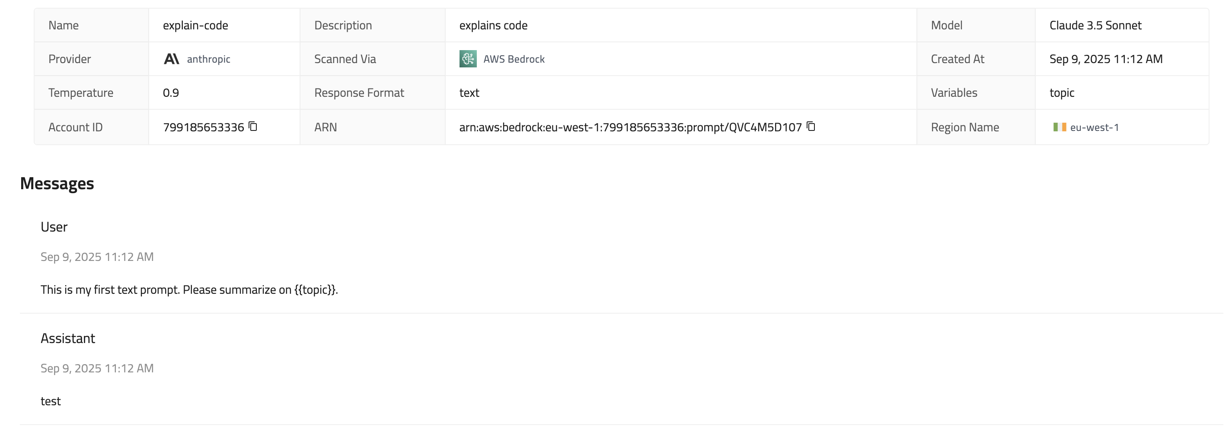Viewport: 1232px width, 432px height.
Task: Click the Messages section heading
Action: (x=57, y=184)
